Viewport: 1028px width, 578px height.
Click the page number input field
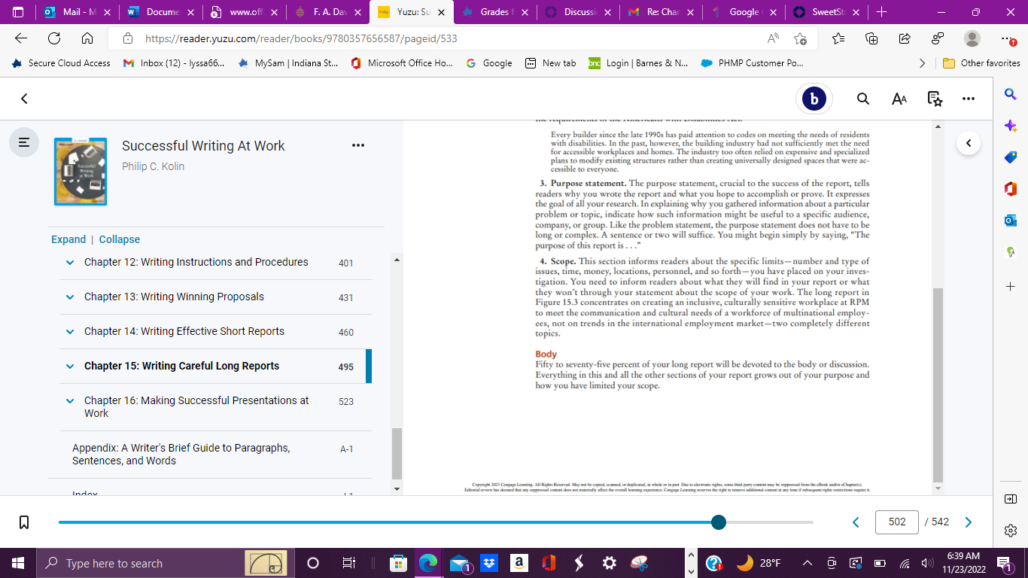pos(897,522)
